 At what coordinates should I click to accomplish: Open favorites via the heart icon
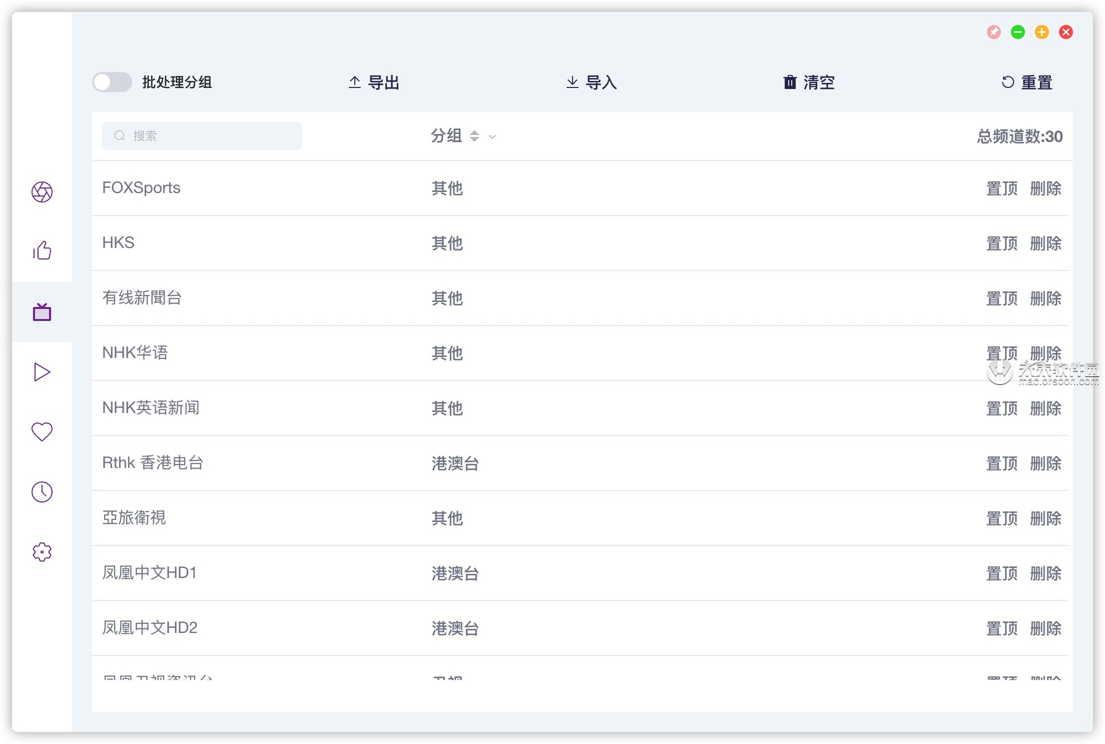tap(41, 432)
